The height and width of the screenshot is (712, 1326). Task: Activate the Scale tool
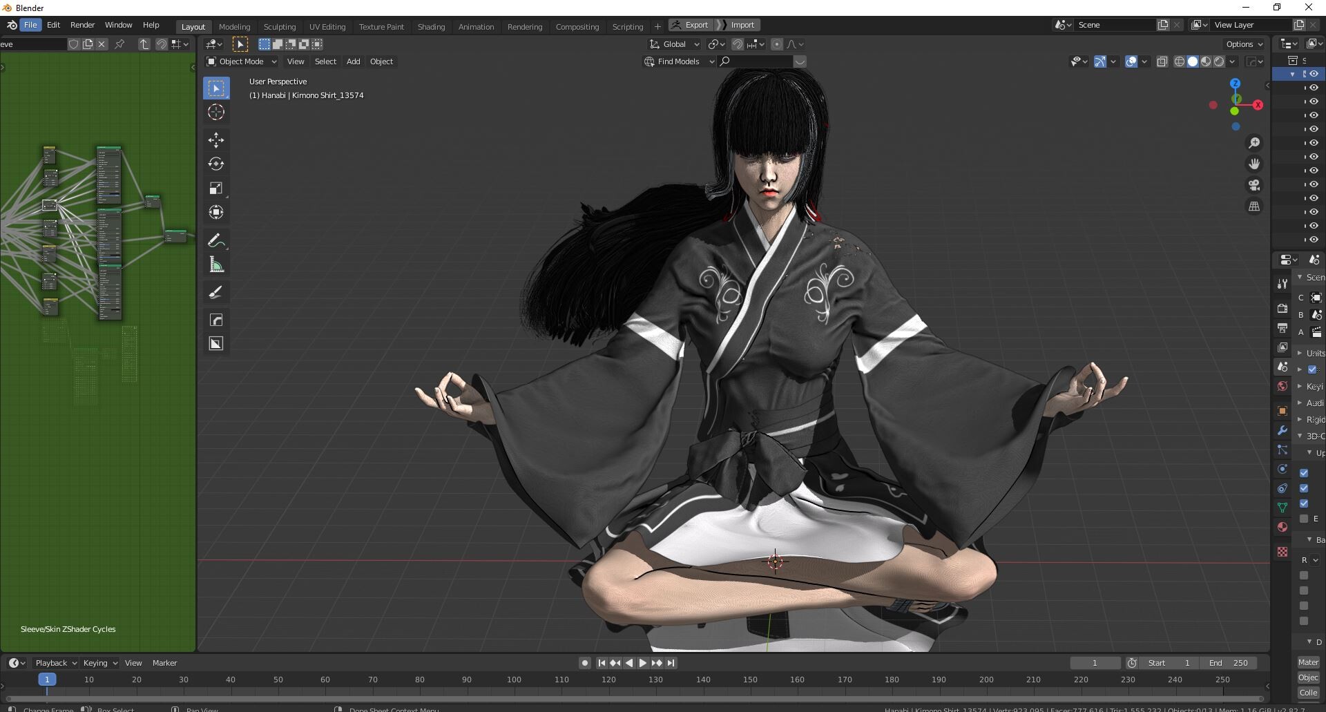click(x=216, y=189)
